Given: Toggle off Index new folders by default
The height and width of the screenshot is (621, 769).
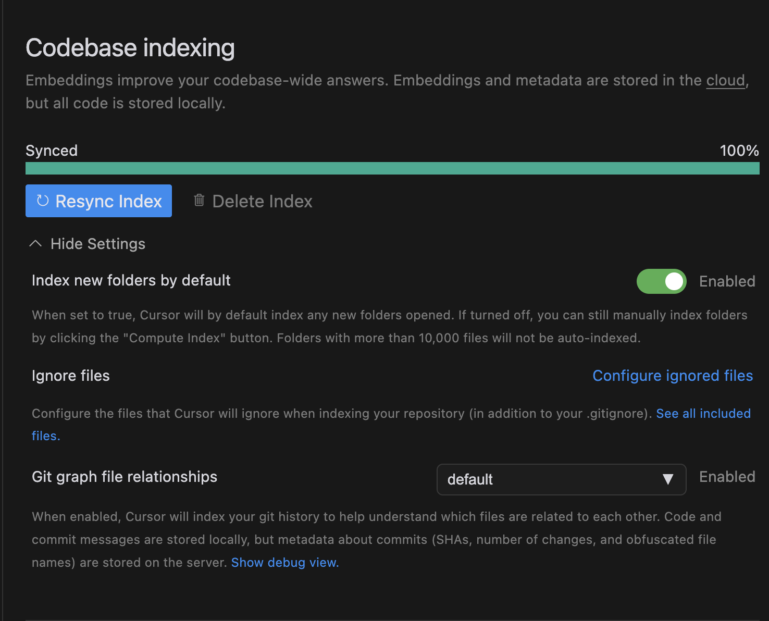Looking at the screenshot, I should tap(661, 281).
